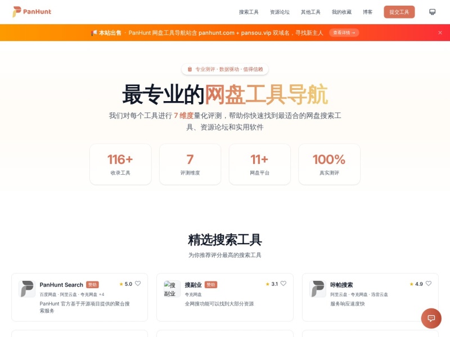Viewport: 450px width, 337px height.
Task: Open the 博客 page
Action: (367, 12)
